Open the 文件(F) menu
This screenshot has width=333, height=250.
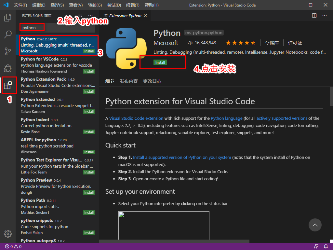click(x=20, y=5)
